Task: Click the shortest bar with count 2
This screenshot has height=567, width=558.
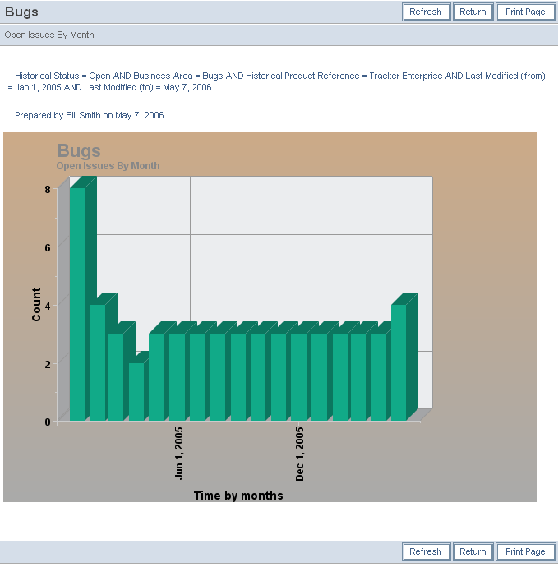Action: tap(136, 391)
